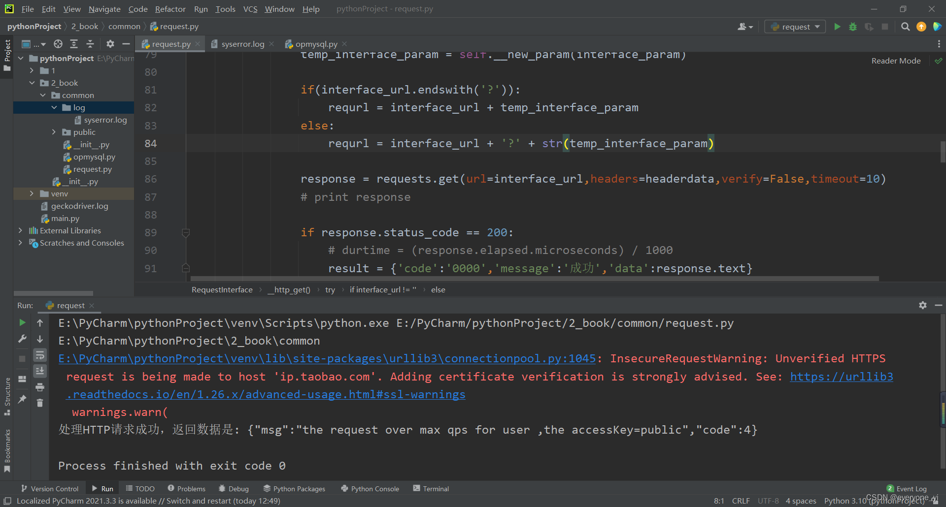Open the Problems tool window
Screen dimensions: 946x507
pyautogui.click(x=186, y=488)
